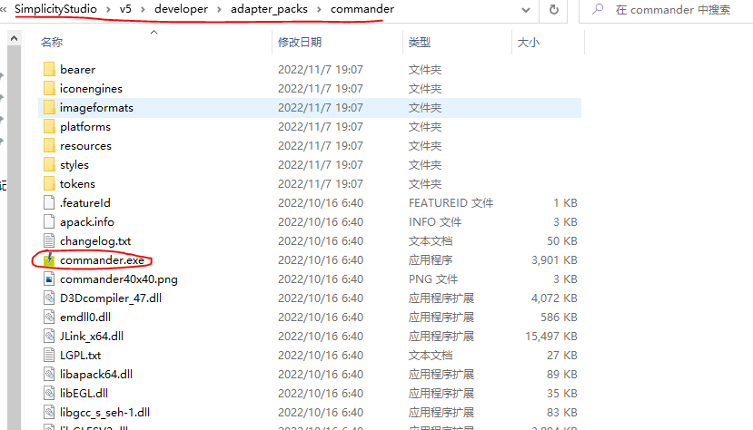Select the iconengines folder name
Screen dimensions: 753x430
click(91, 89)
